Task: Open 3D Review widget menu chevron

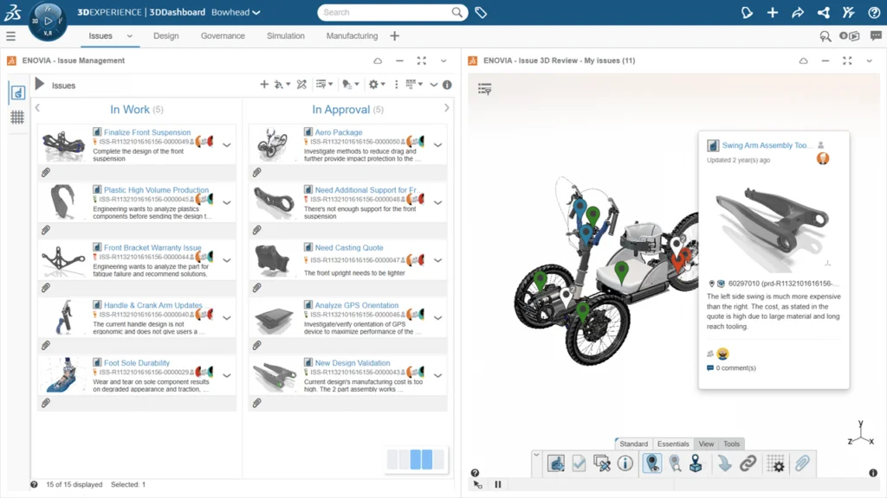Action: [870, 61]
